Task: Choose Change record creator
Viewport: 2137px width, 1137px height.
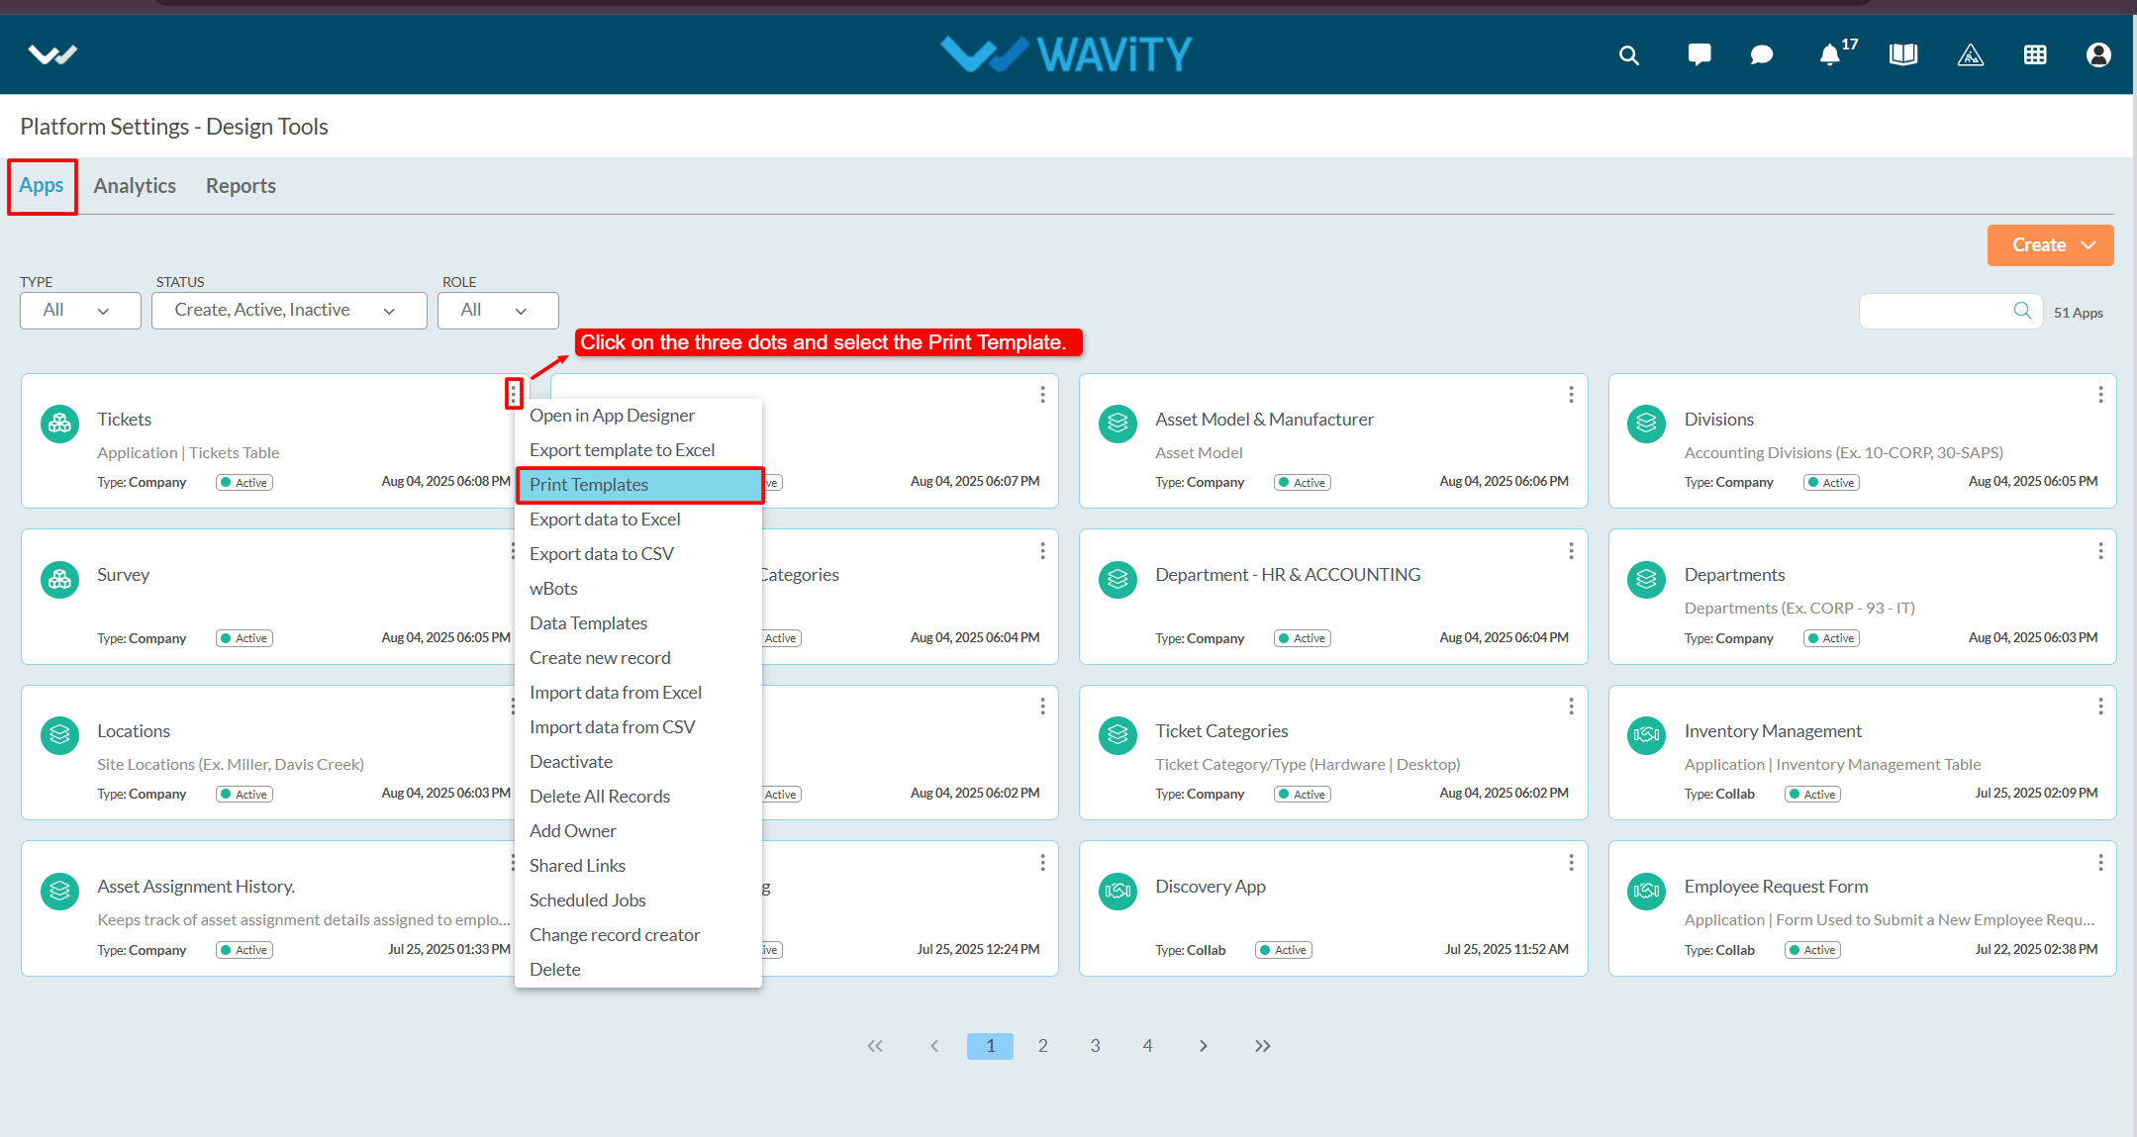Action: (638, 935)
